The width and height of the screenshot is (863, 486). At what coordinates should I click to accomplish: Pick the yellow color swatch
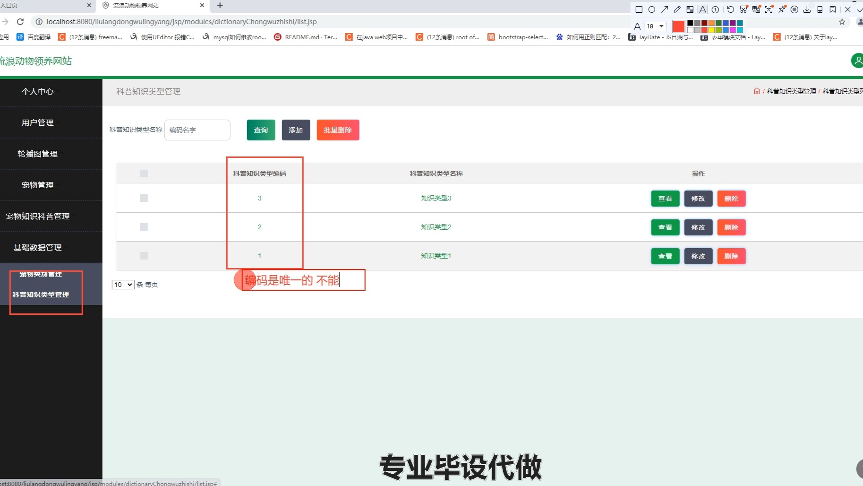pyautogui.click(x=711, y=30)
